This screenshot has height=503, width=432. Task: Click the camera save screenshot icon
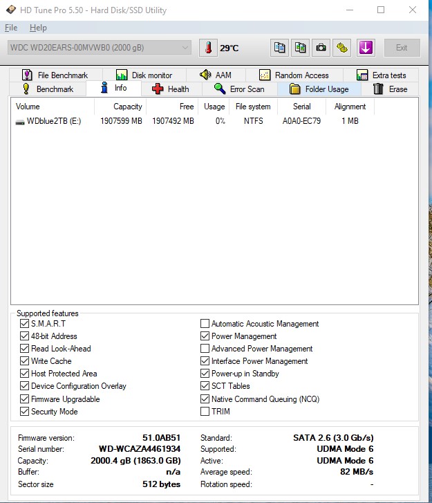321,48
